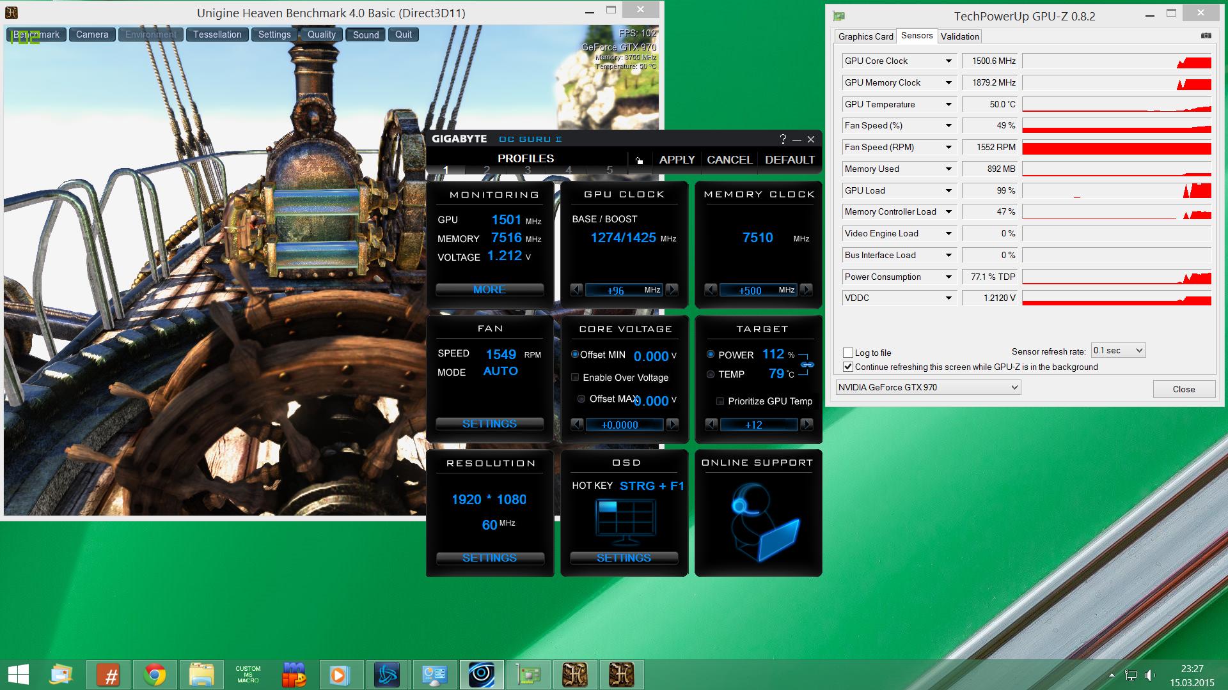Open Google Chrome from the taskbar
Screen dimensions: 1228x690
tap(155, 675)
